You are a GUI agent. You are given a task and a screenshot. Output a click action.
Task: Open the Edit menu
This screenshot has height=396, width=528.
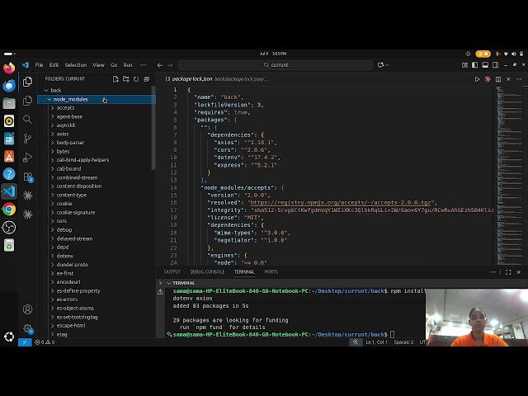(54, 65)
